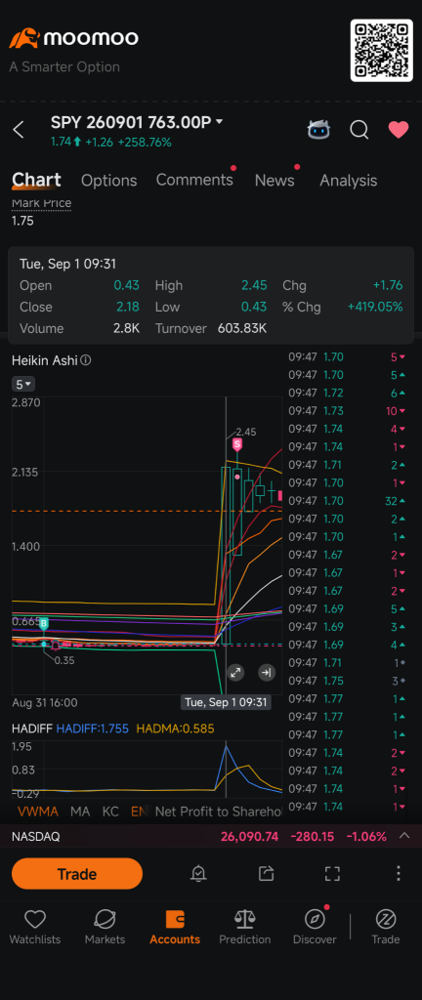The image size is (422, 1000).
Task: Open Trade in the bottom navigation bar
Action: pos(386,927)
